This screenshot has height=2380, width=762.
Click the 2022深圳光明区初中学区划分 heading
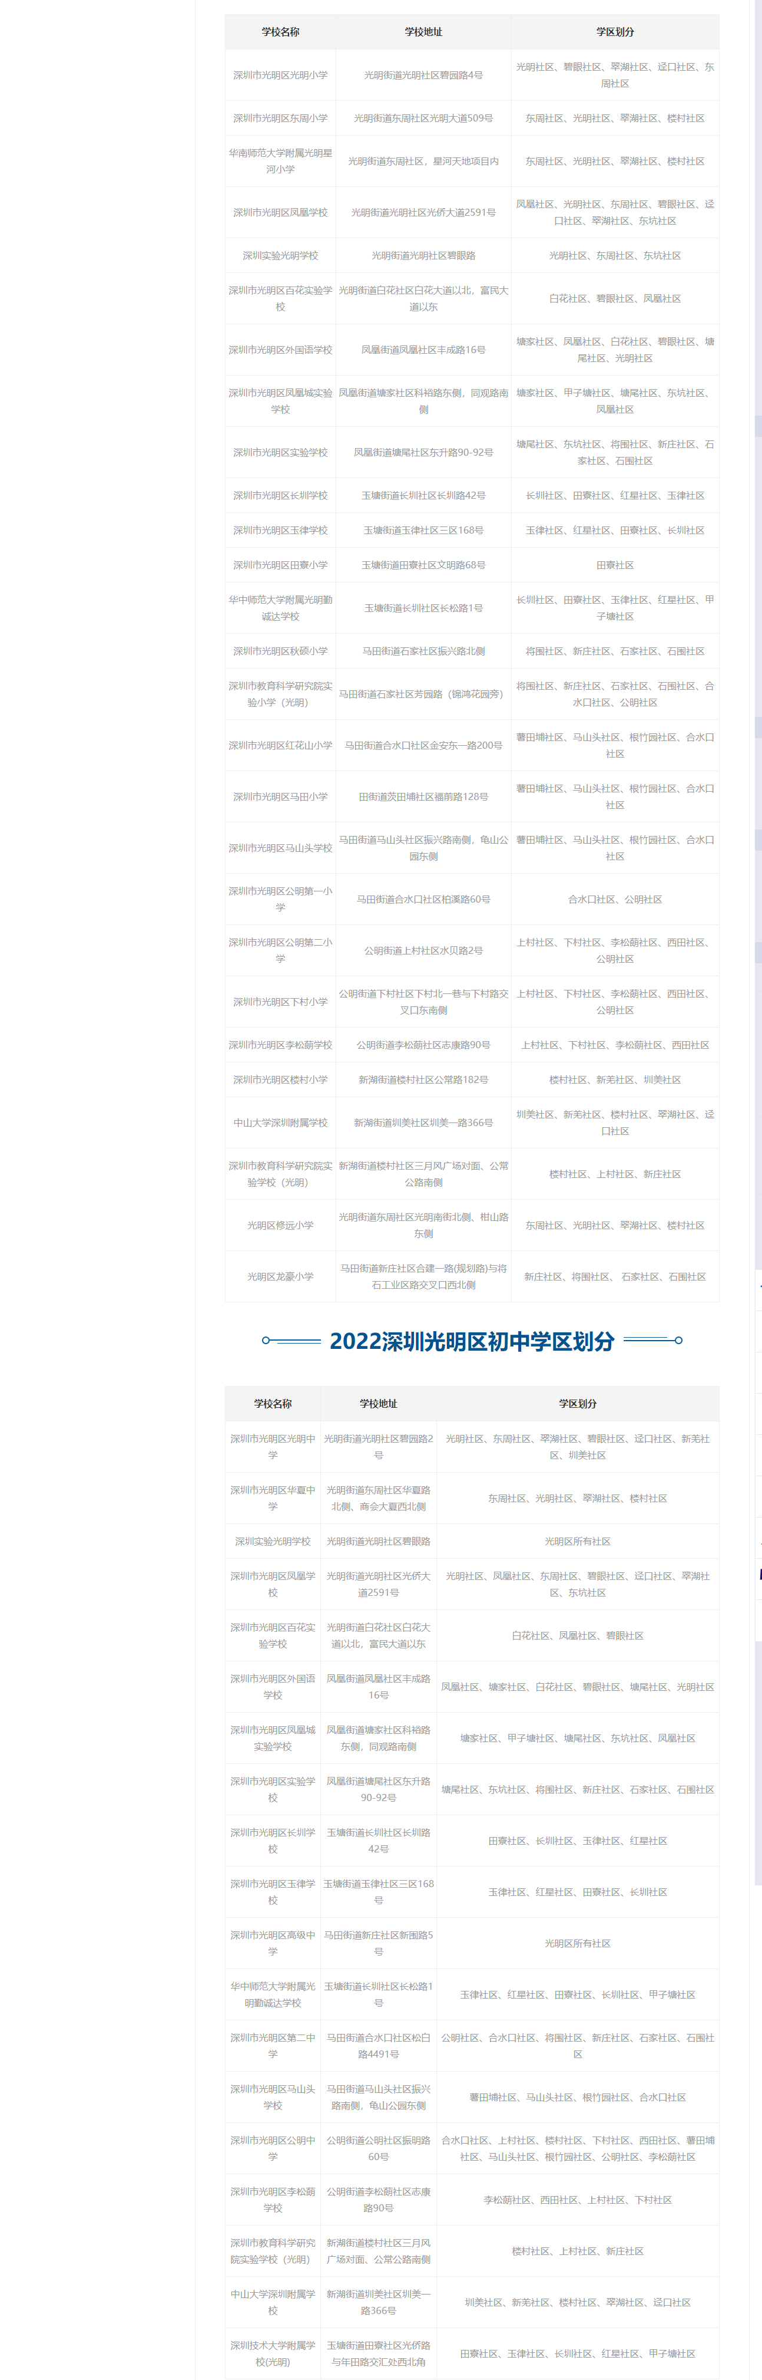(x=472, y=1341)
